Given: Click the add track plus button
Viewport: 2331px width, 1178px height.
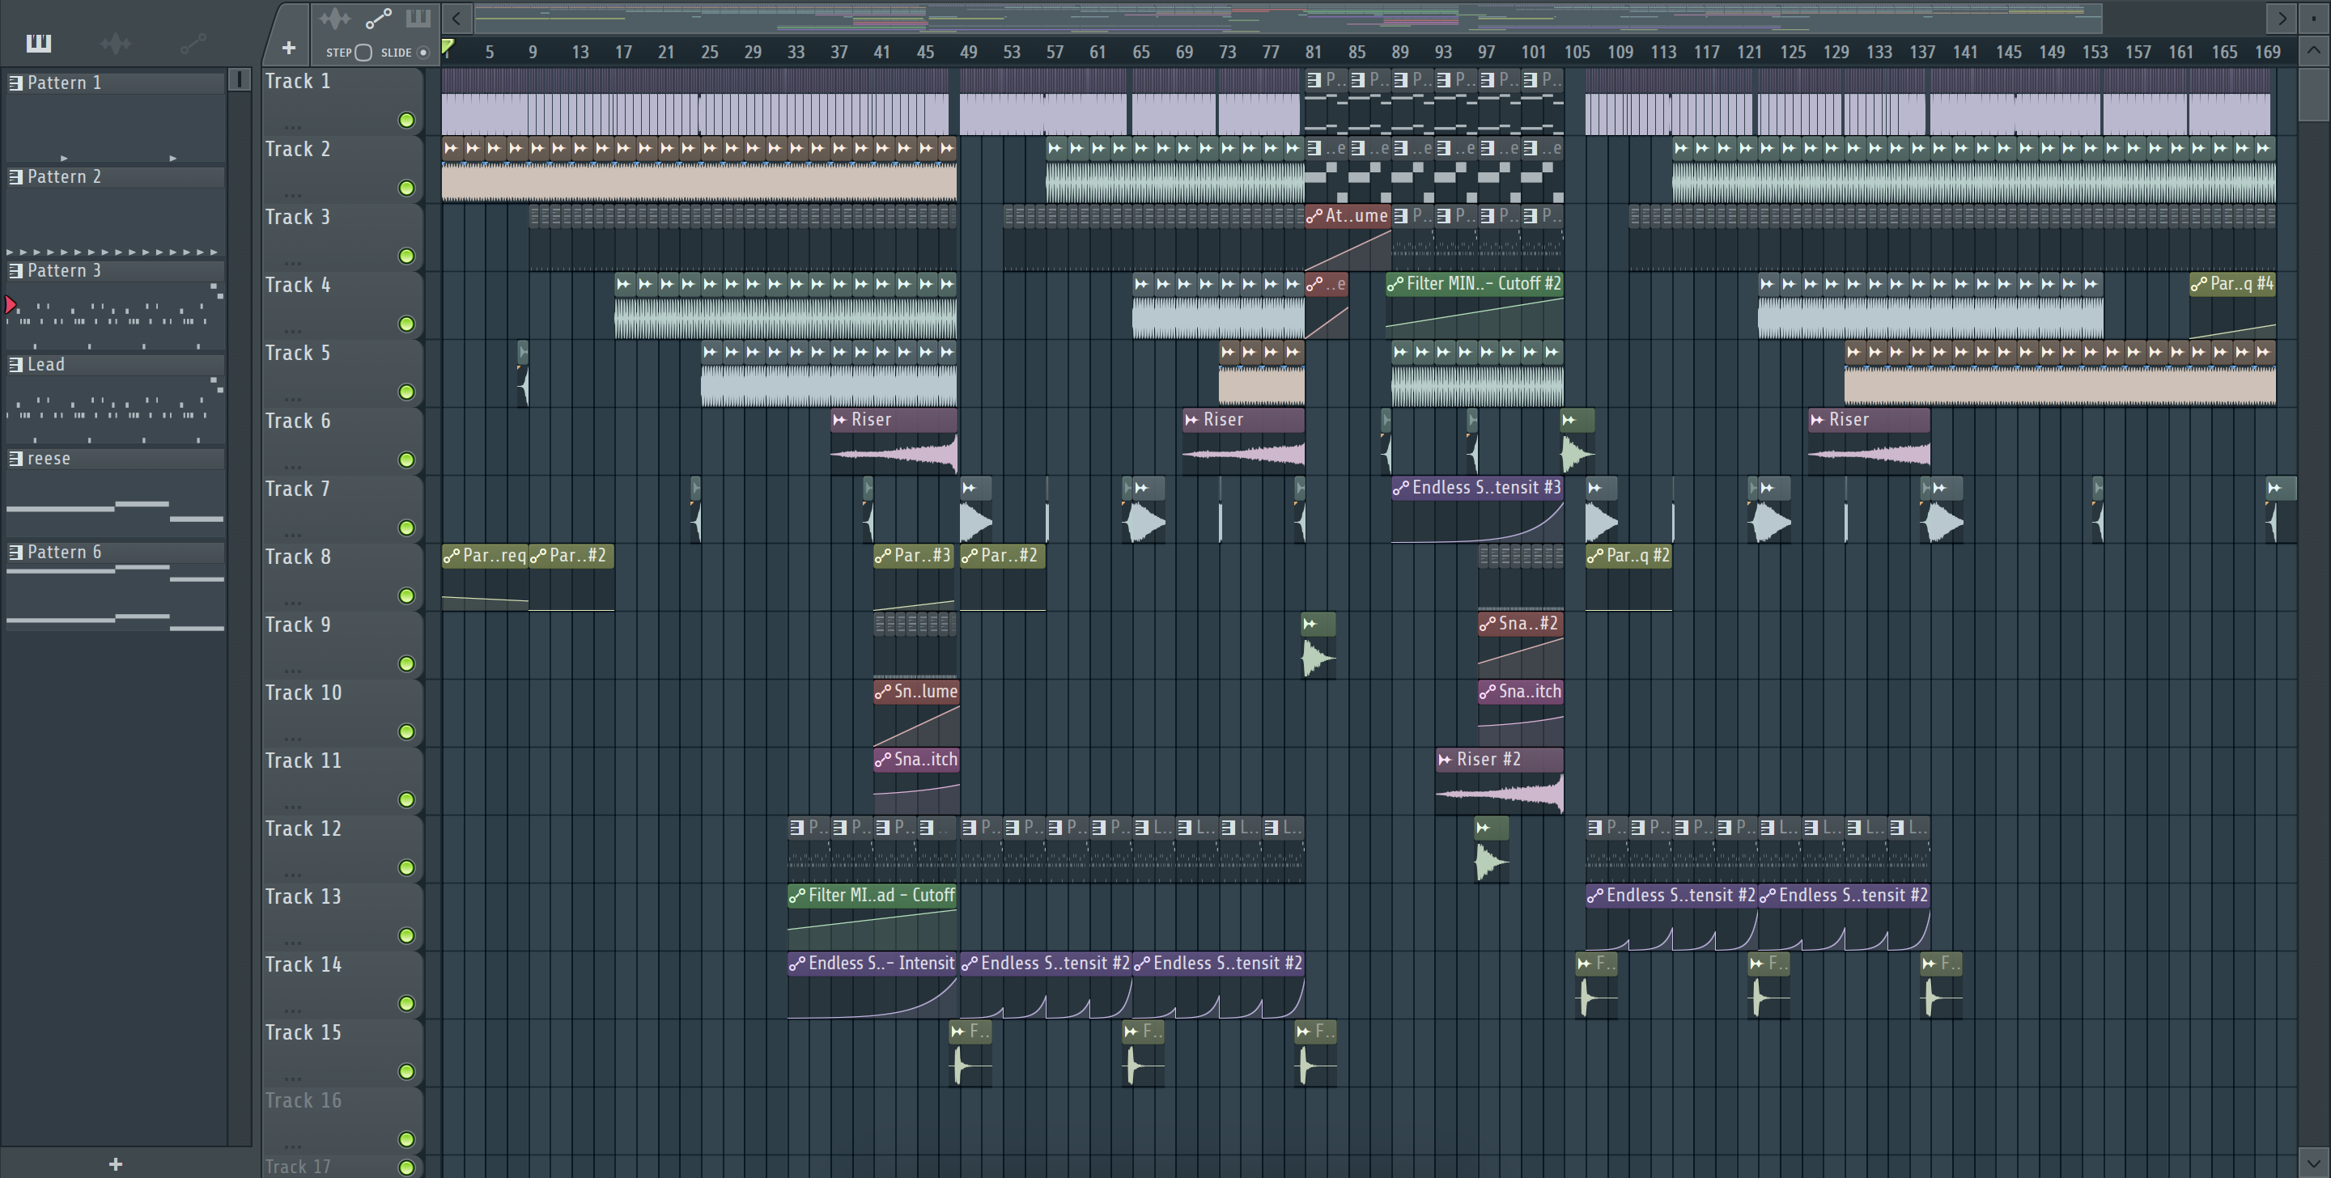Looking at the screenshot, I should [x=289, y=48].
